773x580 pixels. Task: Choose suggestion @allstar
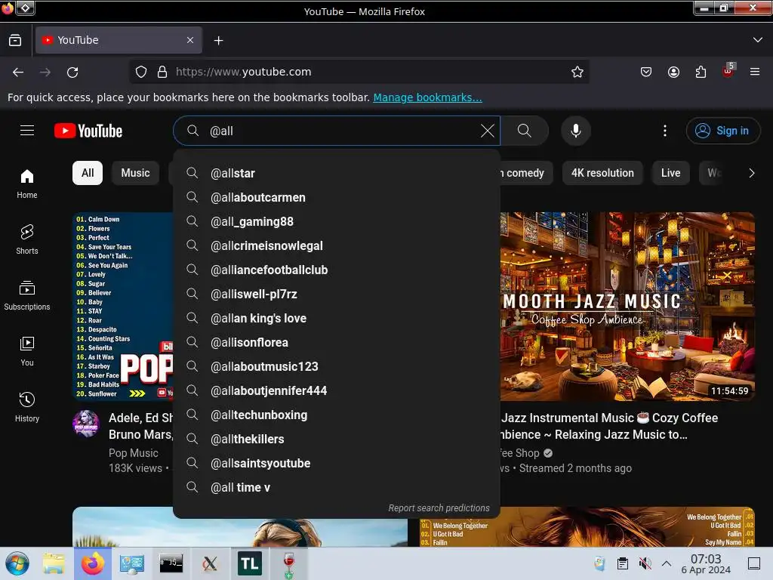click(337, 173)
